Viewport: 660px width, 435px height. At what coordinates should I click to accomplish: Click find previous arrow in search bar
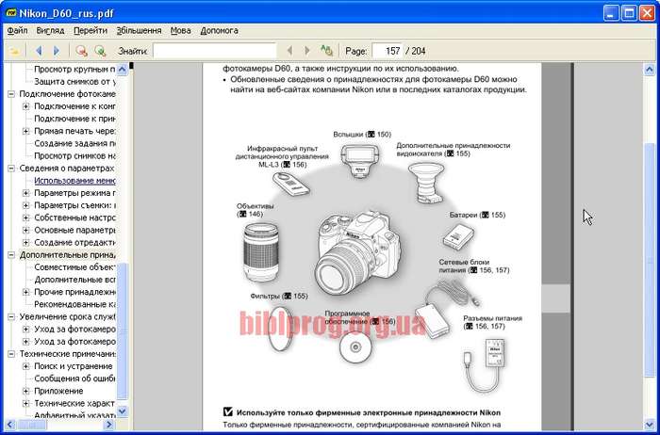pyautogui.click(x=289, y=51)
